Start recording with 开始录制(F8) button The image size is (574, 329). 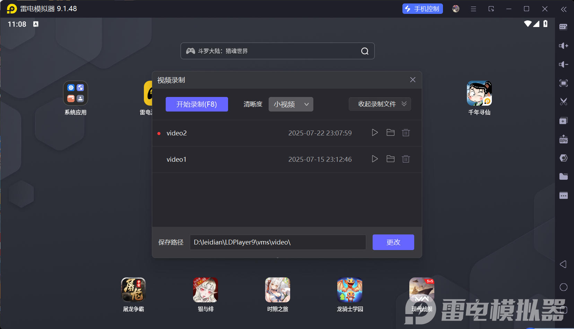(197, 104)
